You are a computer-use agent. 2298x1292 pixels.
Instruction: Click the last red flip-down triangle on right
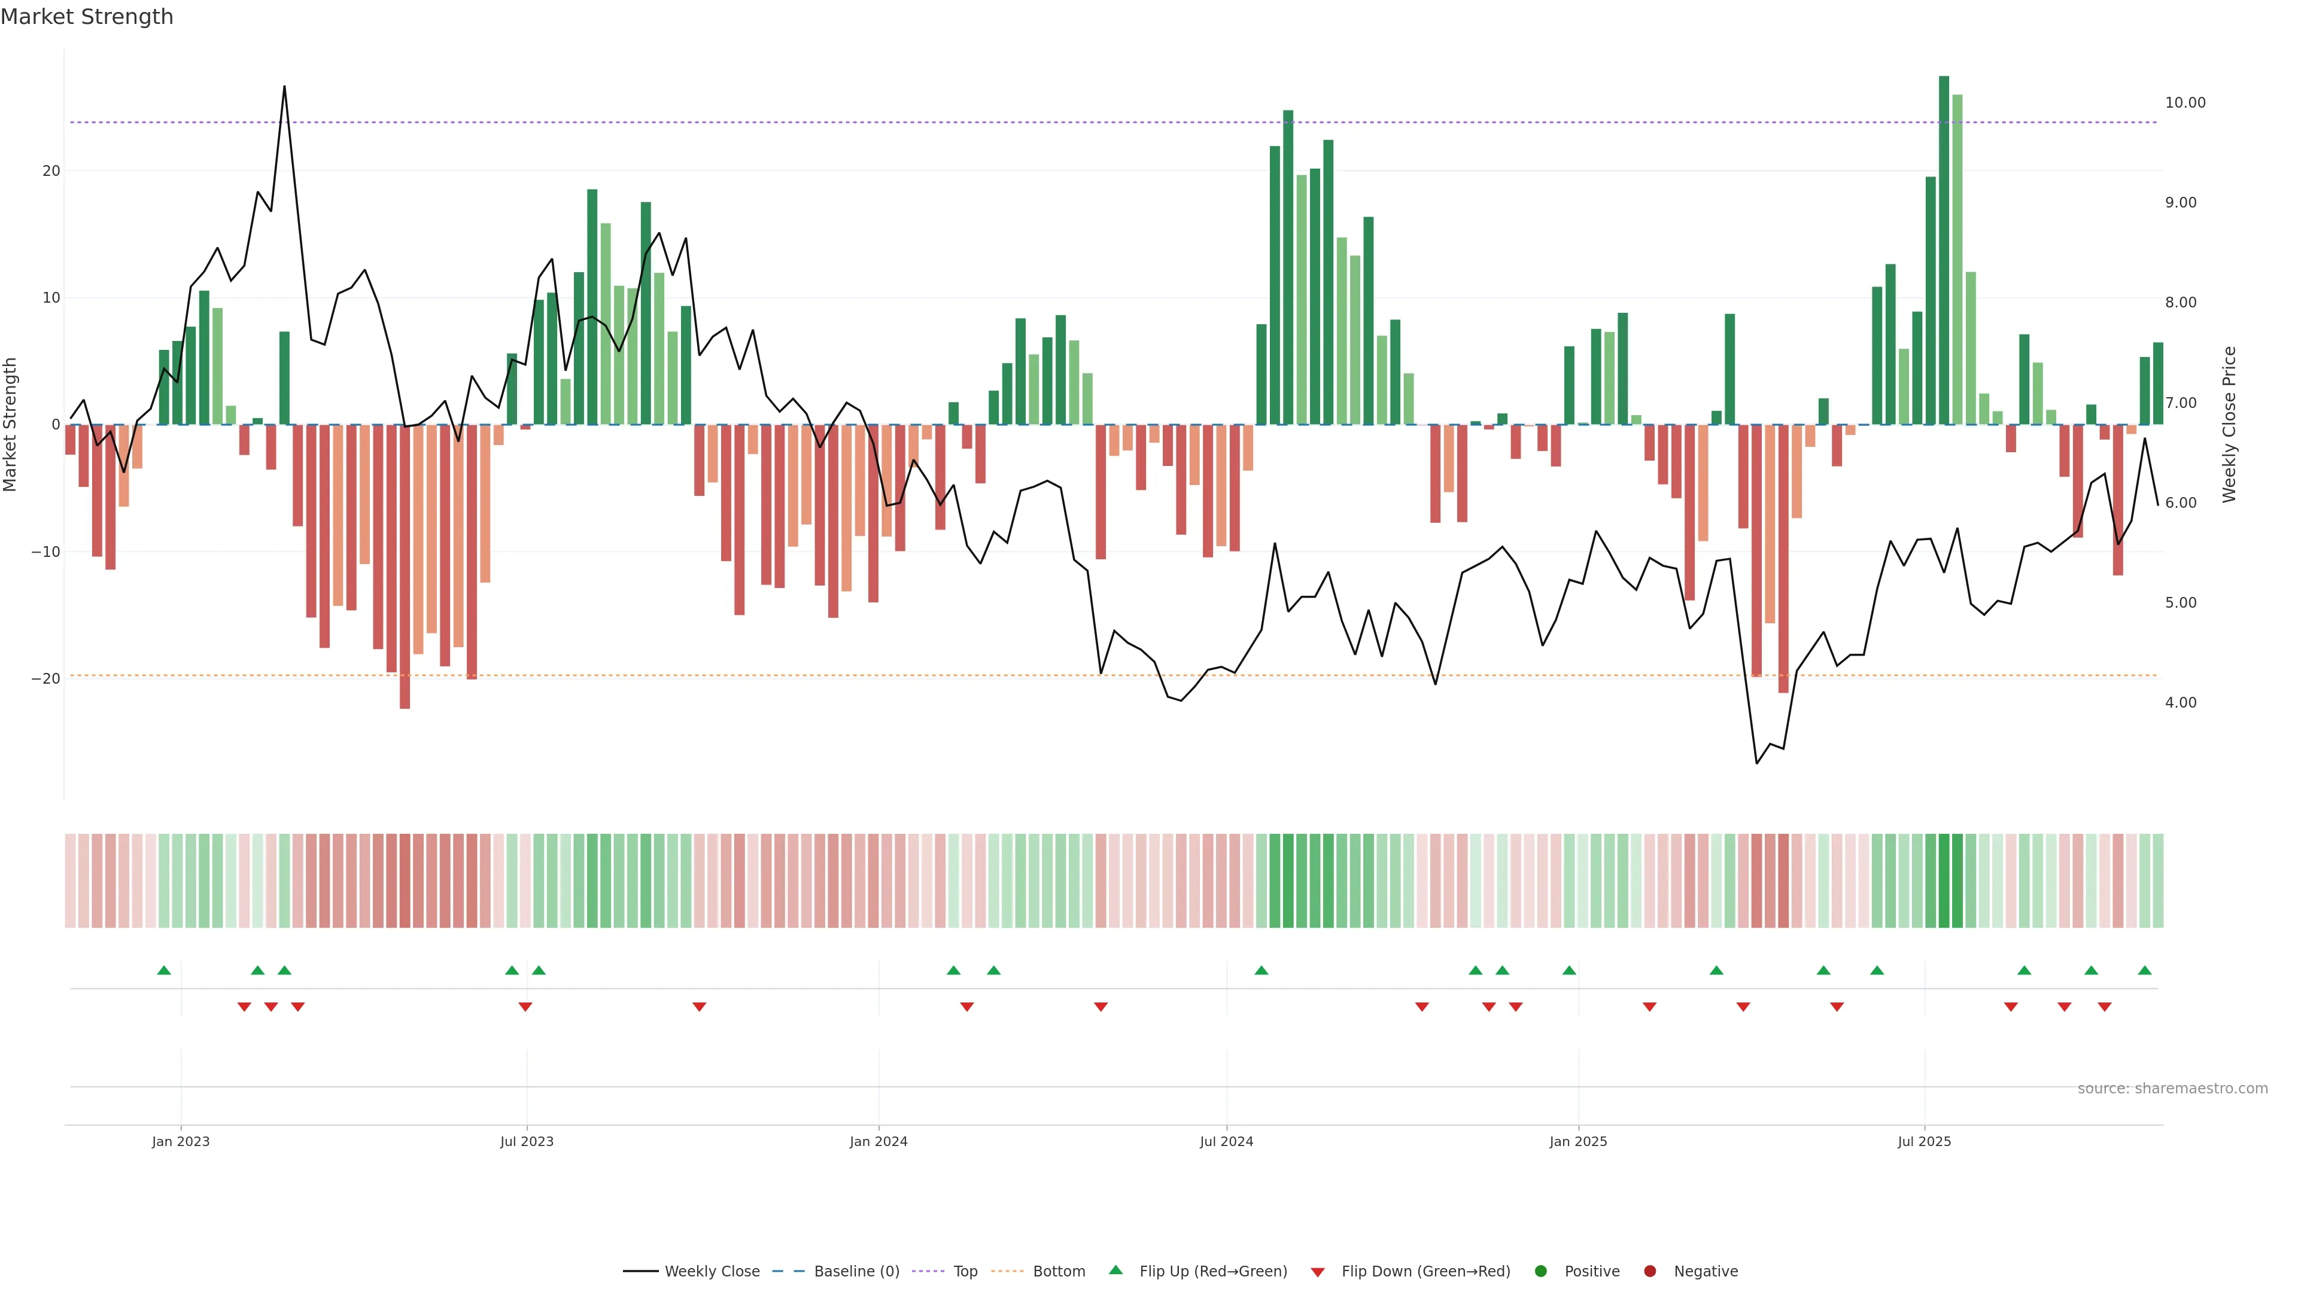[x=2105, y=1007]
